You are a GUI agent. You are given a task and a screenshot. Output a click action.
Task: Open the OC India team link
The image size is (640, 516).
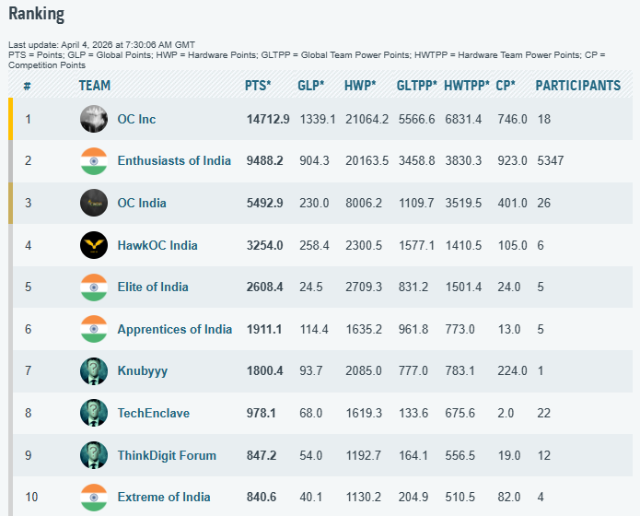[142, 203]
